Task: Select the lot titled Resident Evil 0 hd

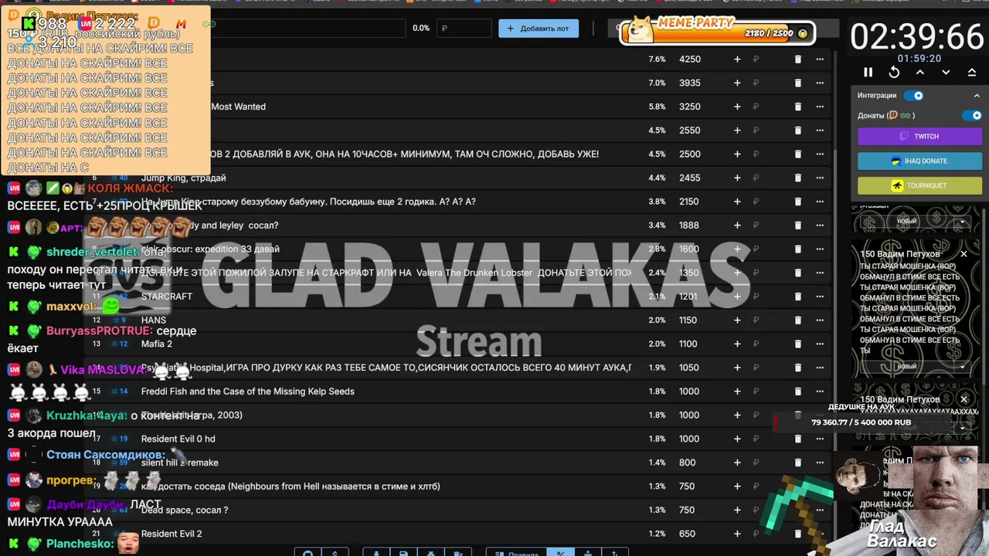Action: [178, 439]
